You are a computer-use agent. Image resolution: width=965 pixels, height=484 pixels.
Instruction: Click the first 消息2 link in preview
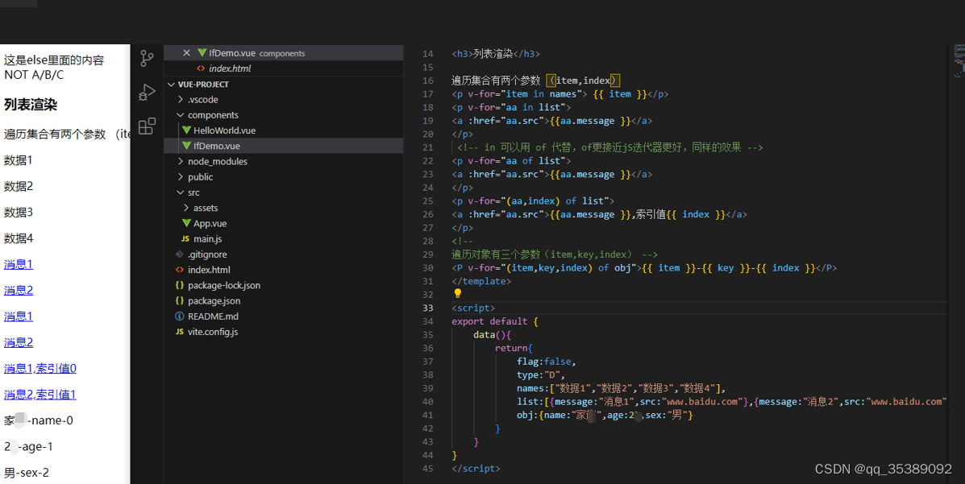point(19,290)
